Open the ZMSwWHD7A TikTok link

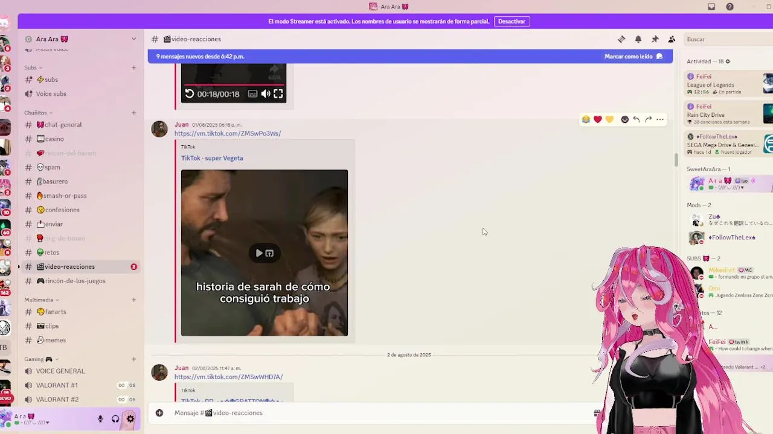pos(228,377)
